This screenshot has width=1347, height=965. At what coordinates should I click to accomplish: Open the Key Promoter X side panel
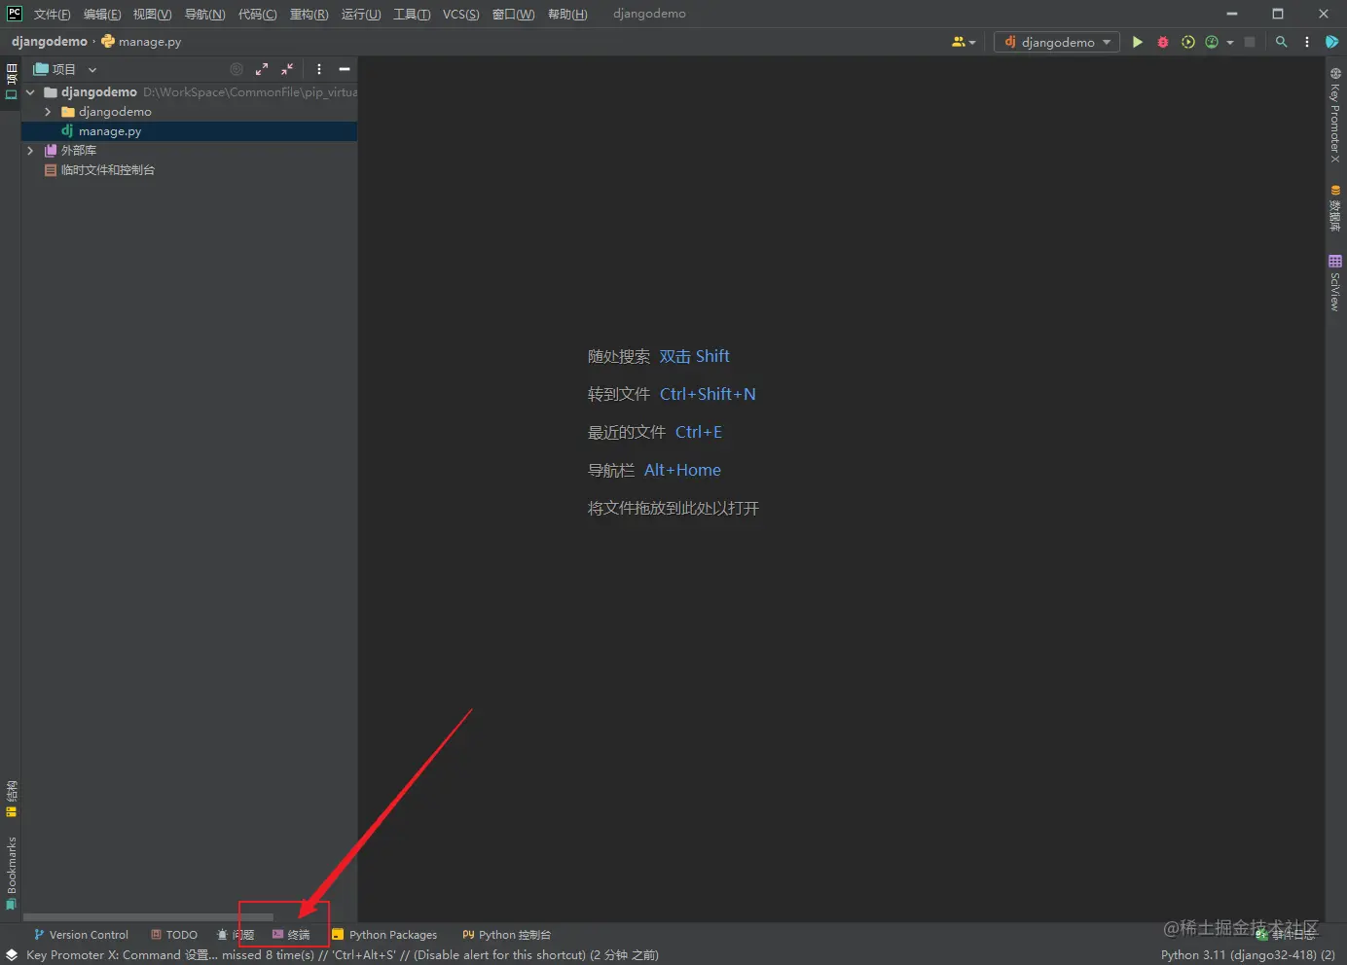1335,116
